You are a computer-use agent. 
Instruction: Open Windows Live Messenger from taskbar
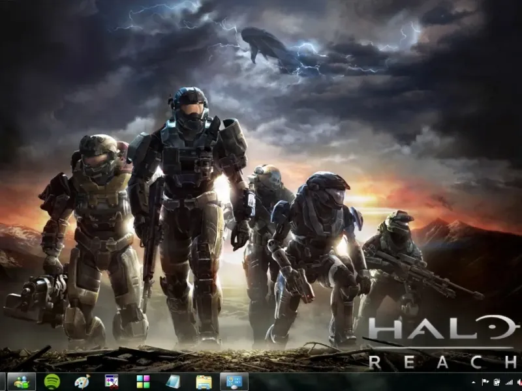click(22, 382)
